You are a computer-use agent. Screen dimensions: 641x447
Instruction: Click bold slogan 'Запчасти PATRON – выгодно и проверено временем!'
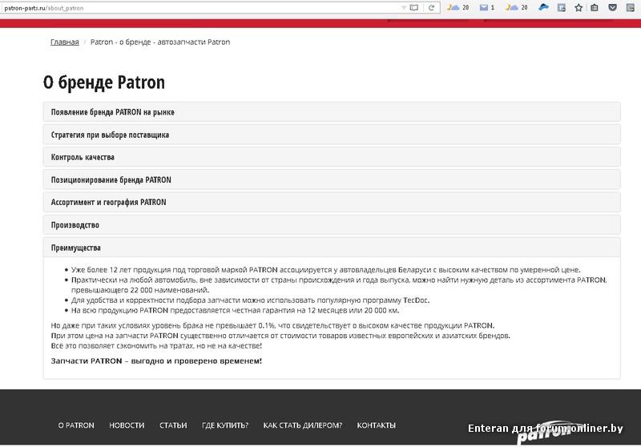[x=156, y=361]
